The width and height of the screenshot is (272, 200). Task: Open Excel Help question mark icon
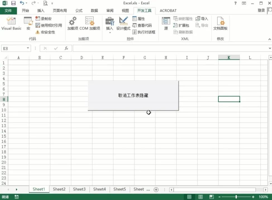tap(235, 3)
